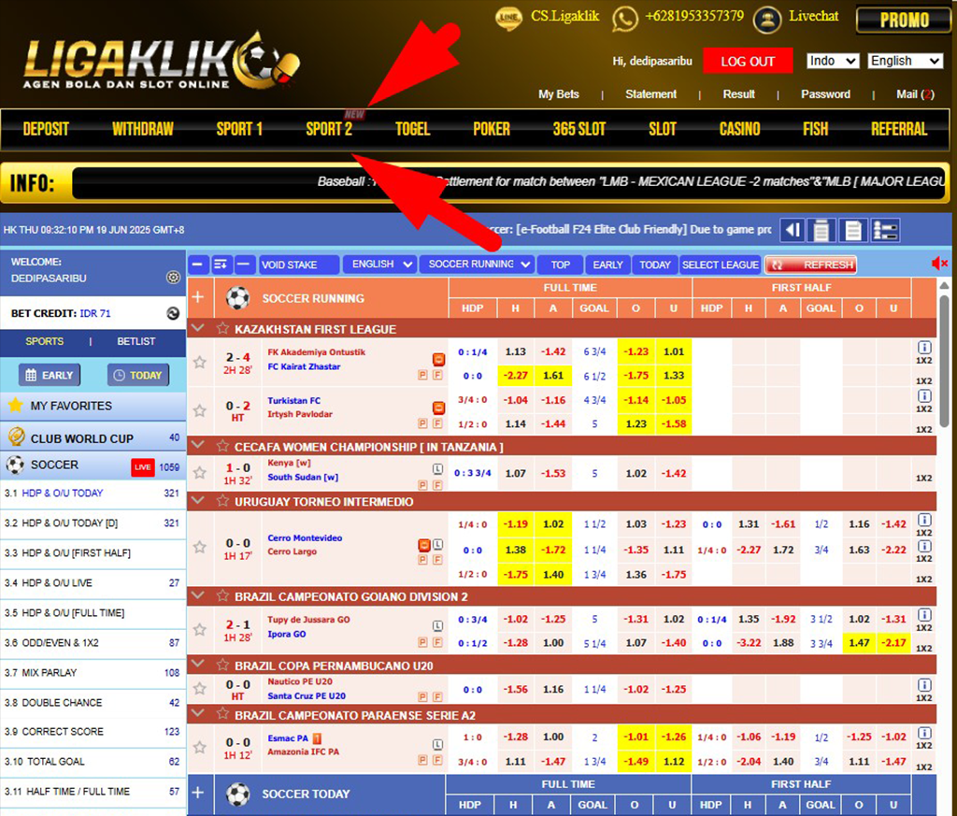Screen dimensions: 957x816
Task: Open the Soccer Running market dropdown
Action: 478,265
